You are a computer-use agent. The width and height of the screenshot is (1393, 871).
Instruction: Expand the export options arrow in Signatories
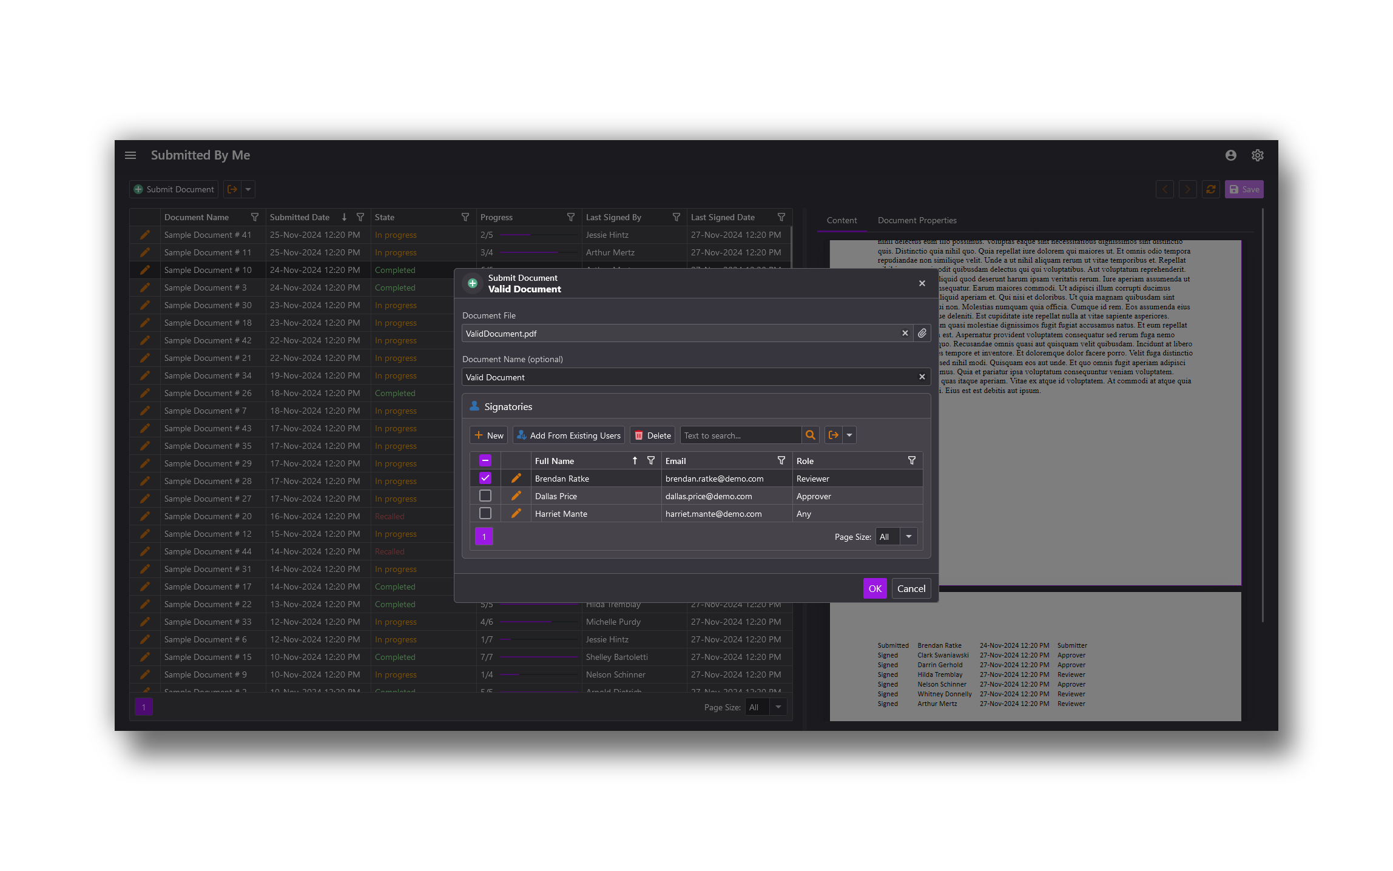tap(849, 435)
